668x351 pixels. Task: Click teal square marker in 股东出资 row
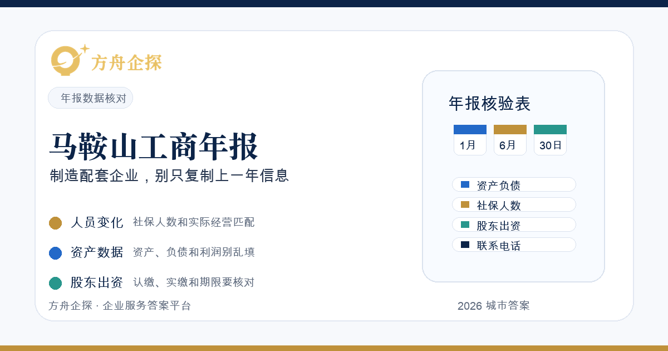[465, 225]
